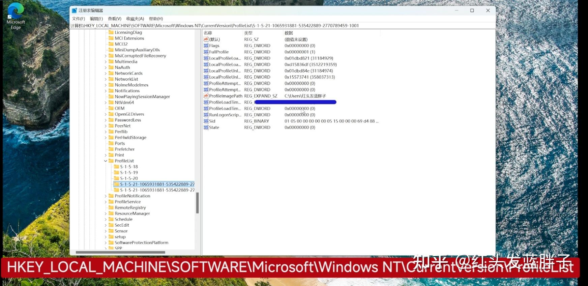Screen dimensions: 588x286
Task: Click the C:\Users\红头发蓝胖子 data value
Action: (x=305, y=96)
